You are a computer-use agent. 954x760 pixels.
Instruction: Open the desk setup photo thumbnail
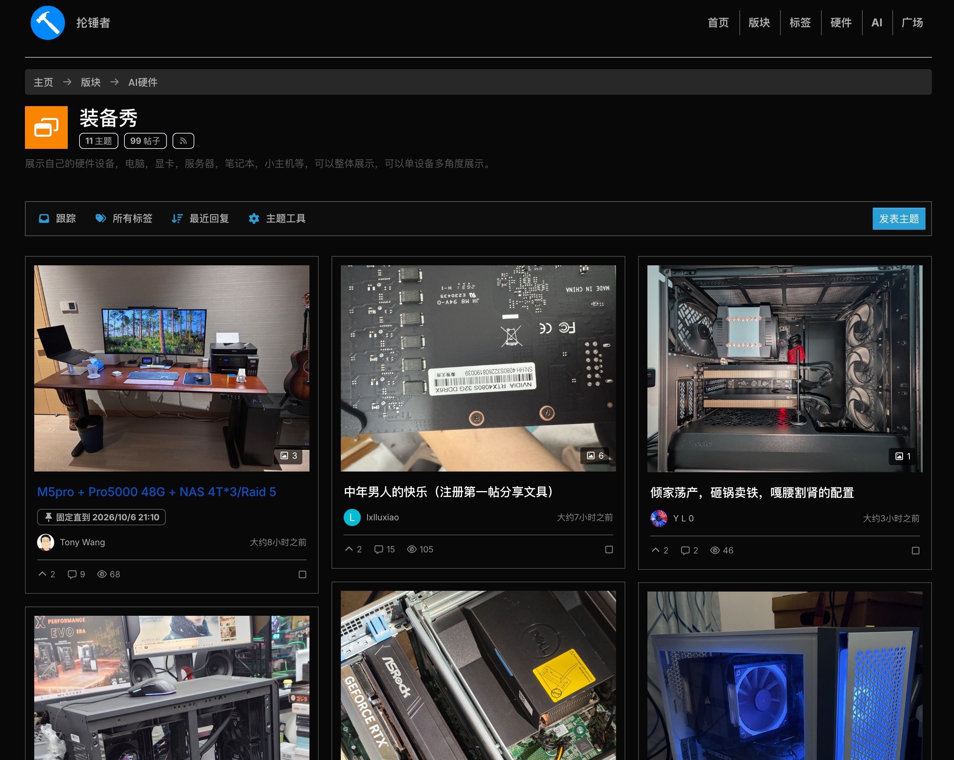pos(172,368)
